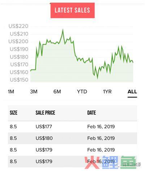The height and width of the screenshot is (171, 145).
Task: Click the lowest dip on price chart
Action: [x=98, y=78]
